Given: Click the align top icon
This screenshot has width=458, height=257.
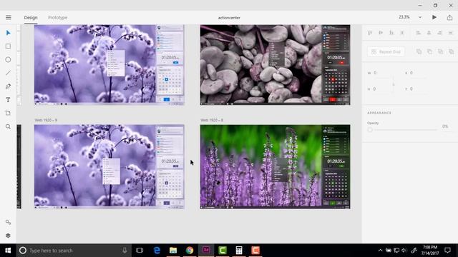Looking at the screenshot, I should (x=370, y=33).
